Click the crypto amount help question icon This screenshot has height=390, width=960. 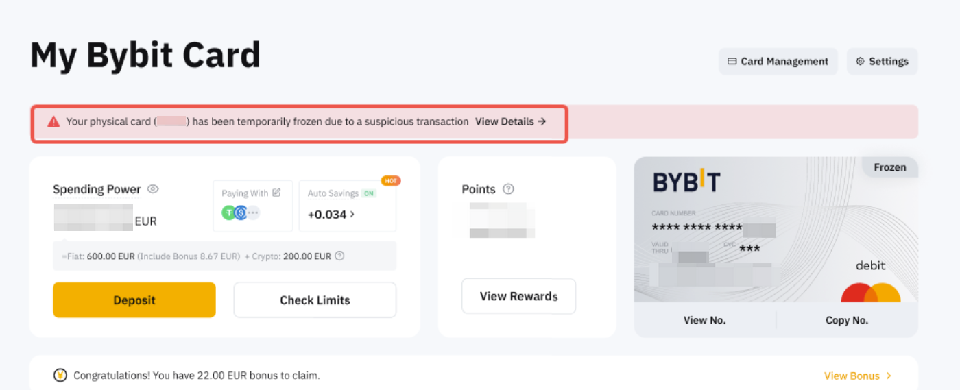coord(339,256)
